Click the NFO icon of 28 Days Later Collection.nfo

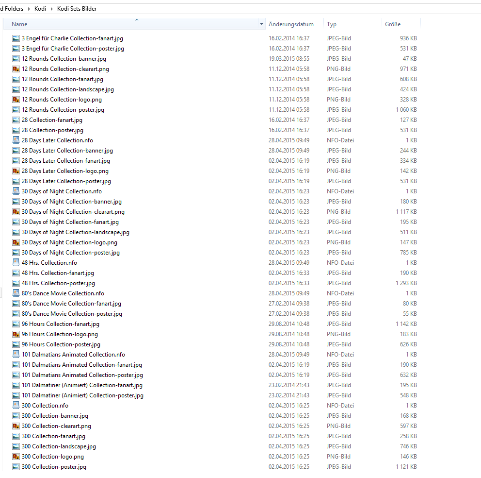tap(16, 140)
